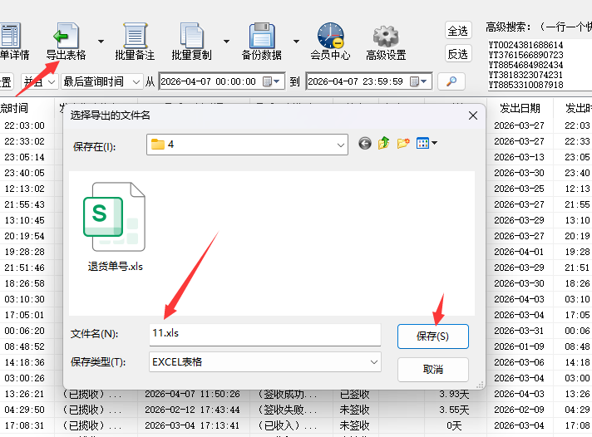Click the 保存(S) save button
592x437 pixels.
coord(432,336)
